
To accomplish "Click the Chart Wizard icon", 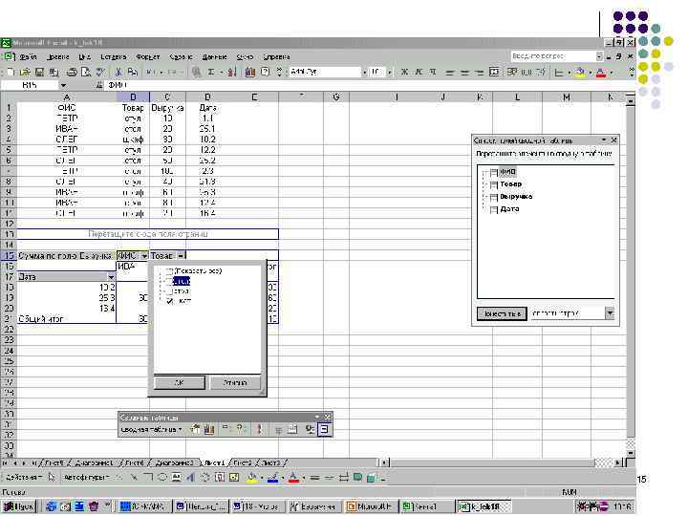I will pos(250,72).
